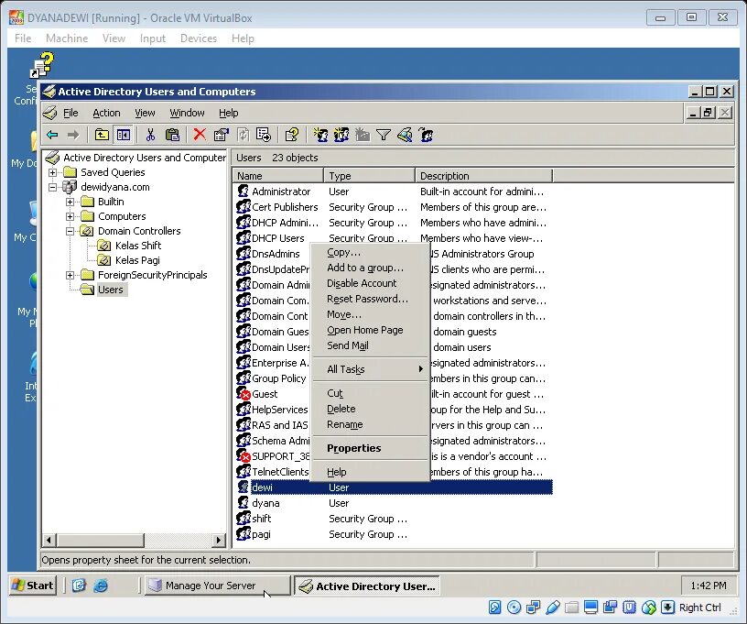Sort by the Type column header

click(369, 176)
